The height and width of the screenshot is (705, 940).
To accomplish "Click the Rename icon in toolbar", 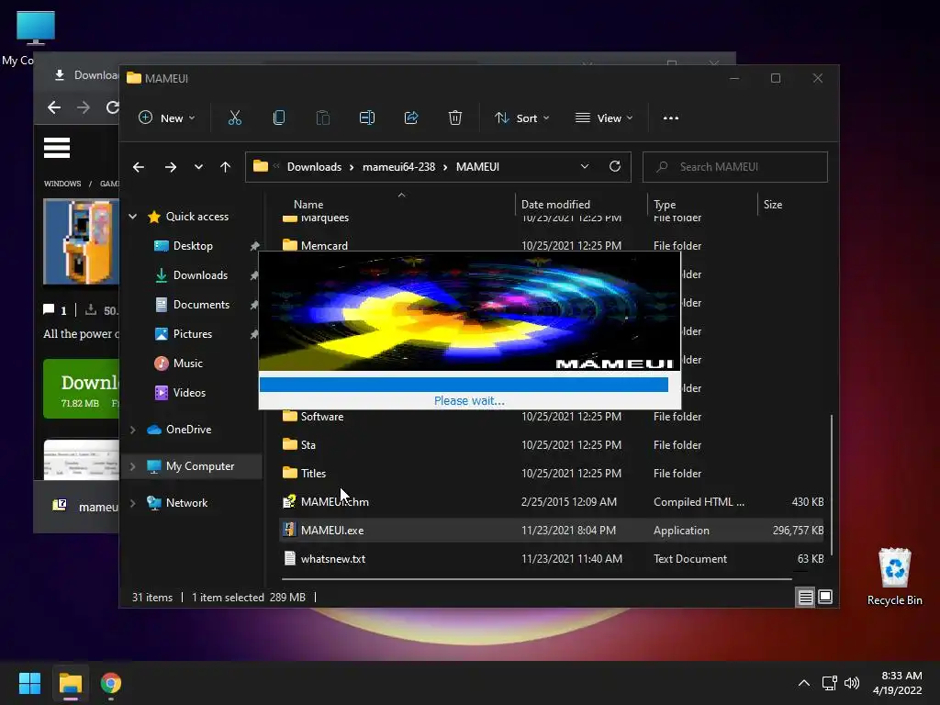I will [x=367, y=118].
